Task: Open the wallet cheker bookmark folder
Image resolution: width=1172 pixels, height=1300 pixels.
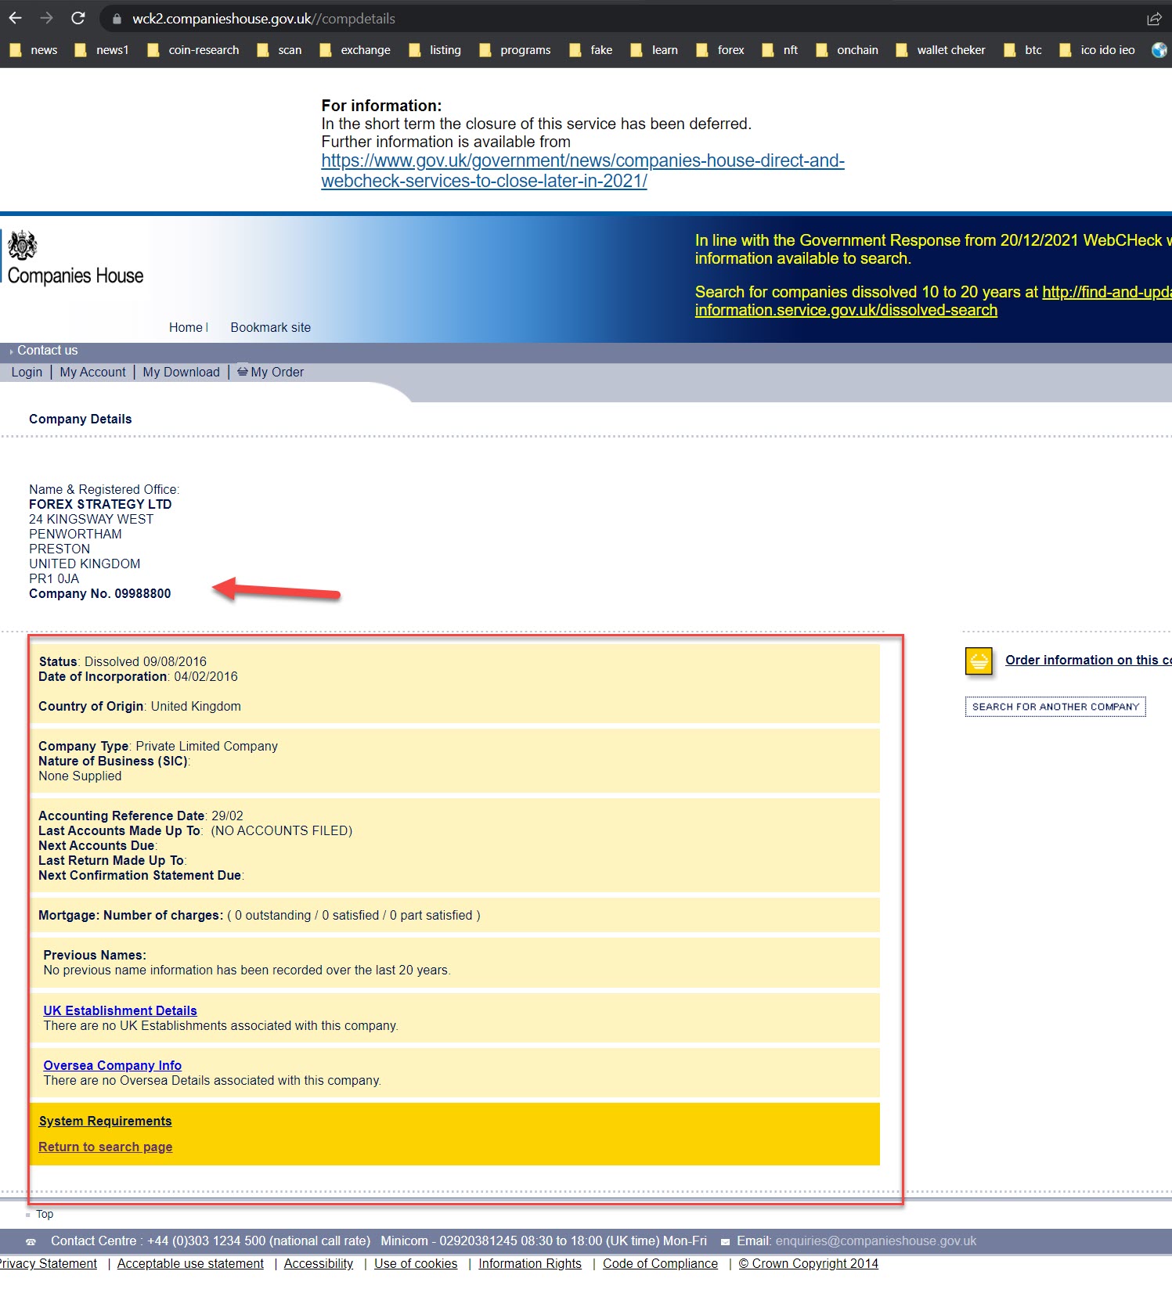Action: (941, 50)
